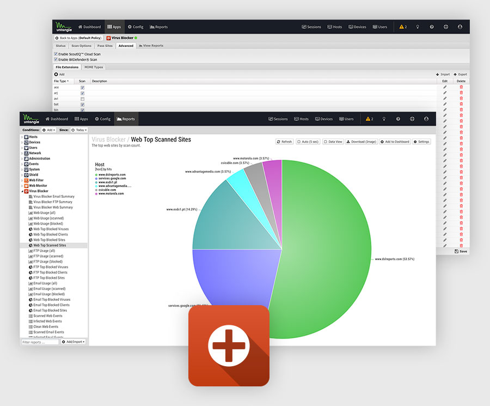Open Dashboard in the front Reports window
The image size is (490, 406).
pos(57,119)
